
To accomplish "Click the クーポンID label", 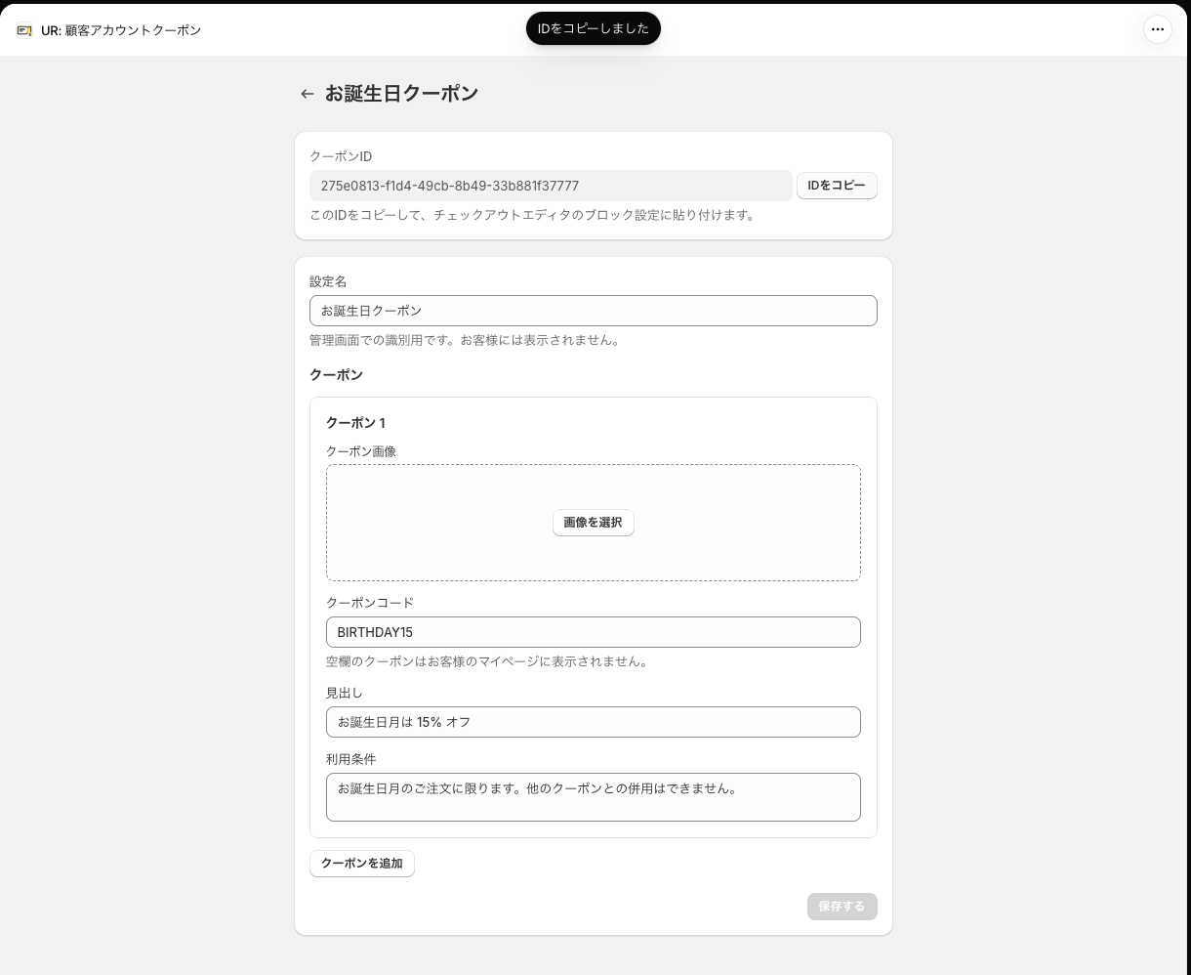I will 341,156.
